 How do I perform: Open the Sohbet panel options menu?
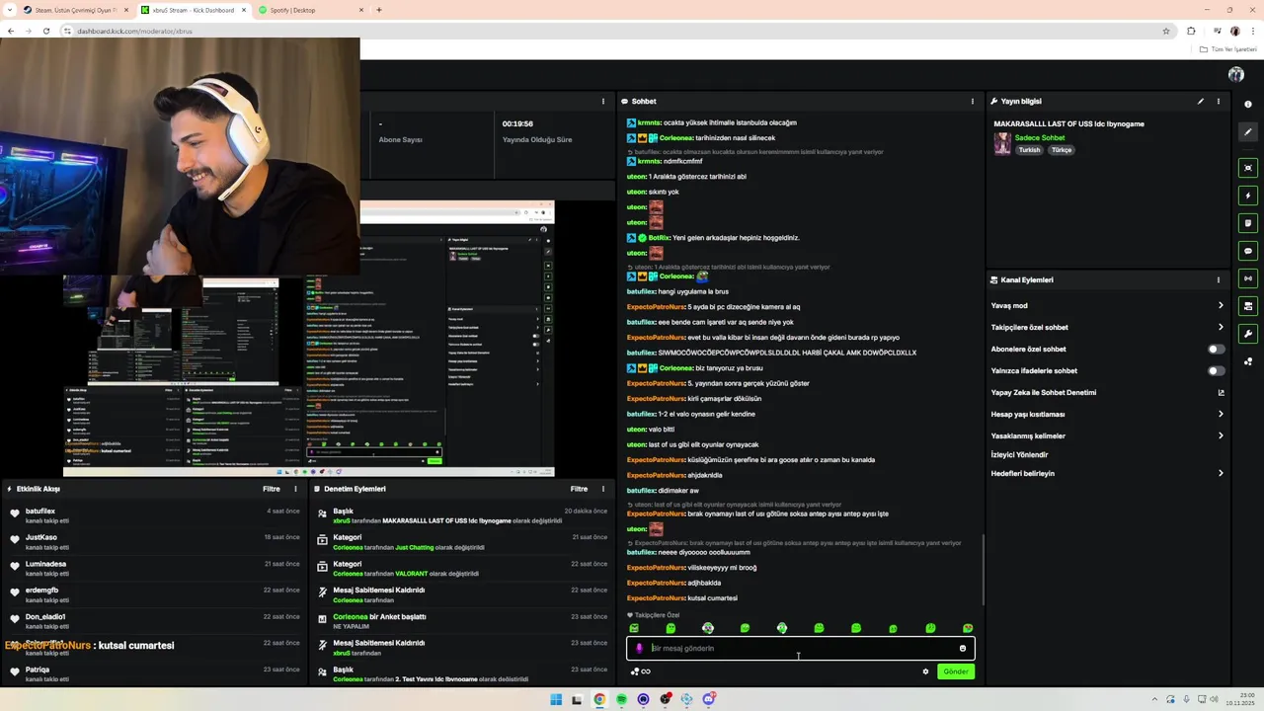tap(973, 101)
